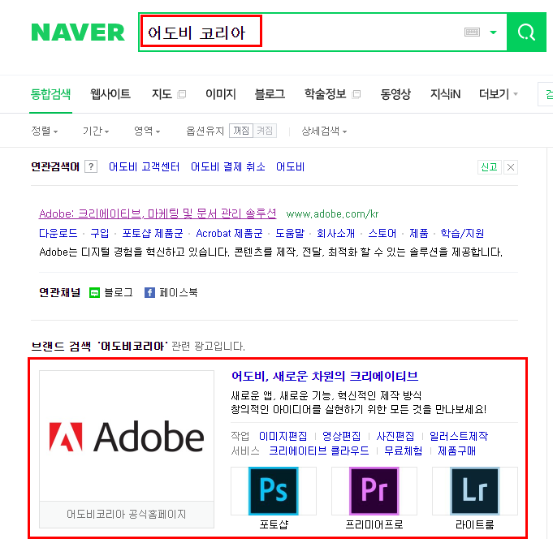Click the green 블로그 channel icon
Image resolution: width=553 pixels, height=539 pixels.
pos(94,292)
